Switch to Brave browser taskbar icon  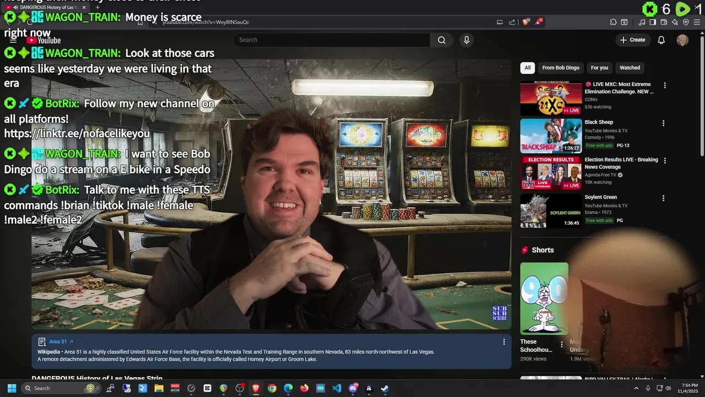256,388
